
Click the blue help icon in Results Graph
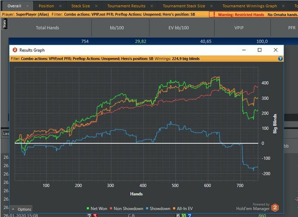280,59
